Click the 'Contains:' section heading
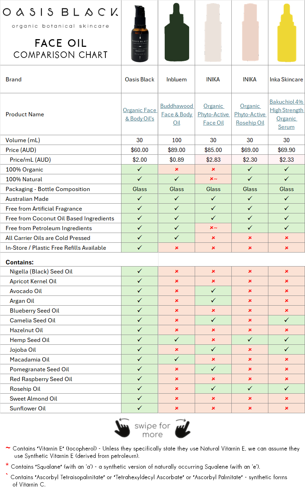 point(20,262)
